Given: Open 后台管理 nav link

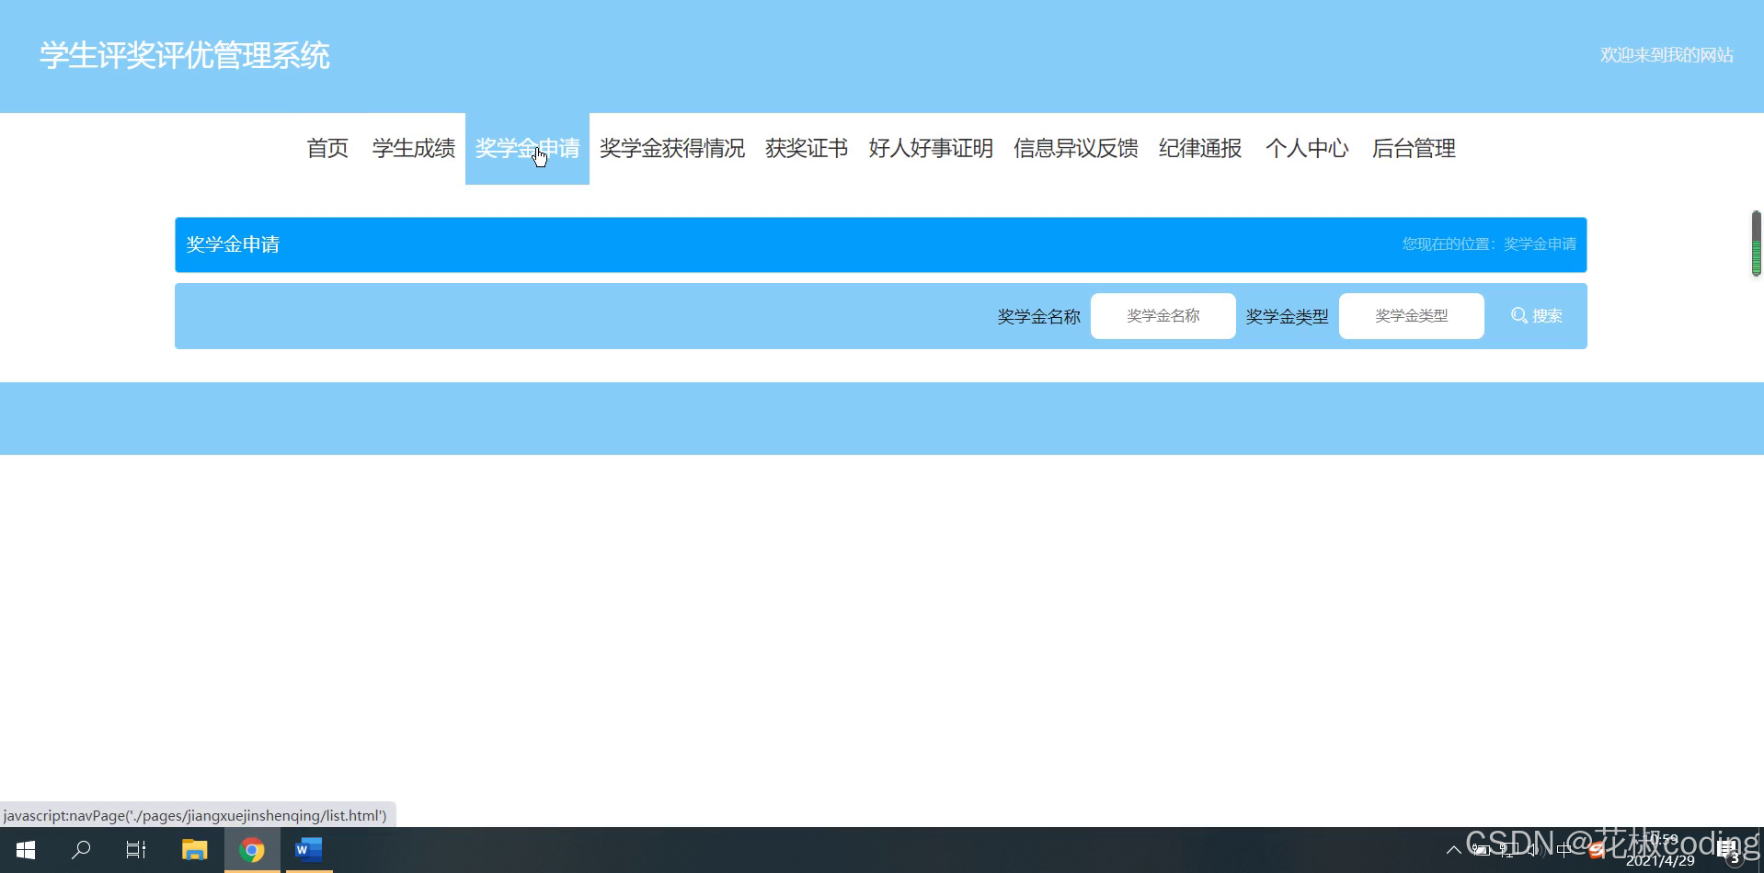Looking at the screenshot, I should (1414, 148).
